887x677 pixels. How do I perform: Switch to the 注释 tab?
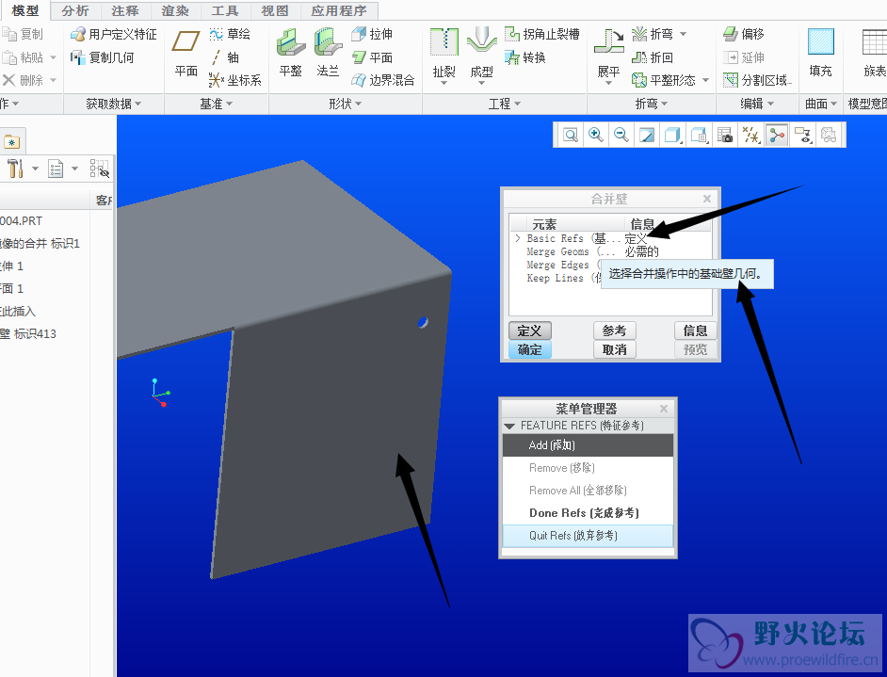(x=125, y=10)
